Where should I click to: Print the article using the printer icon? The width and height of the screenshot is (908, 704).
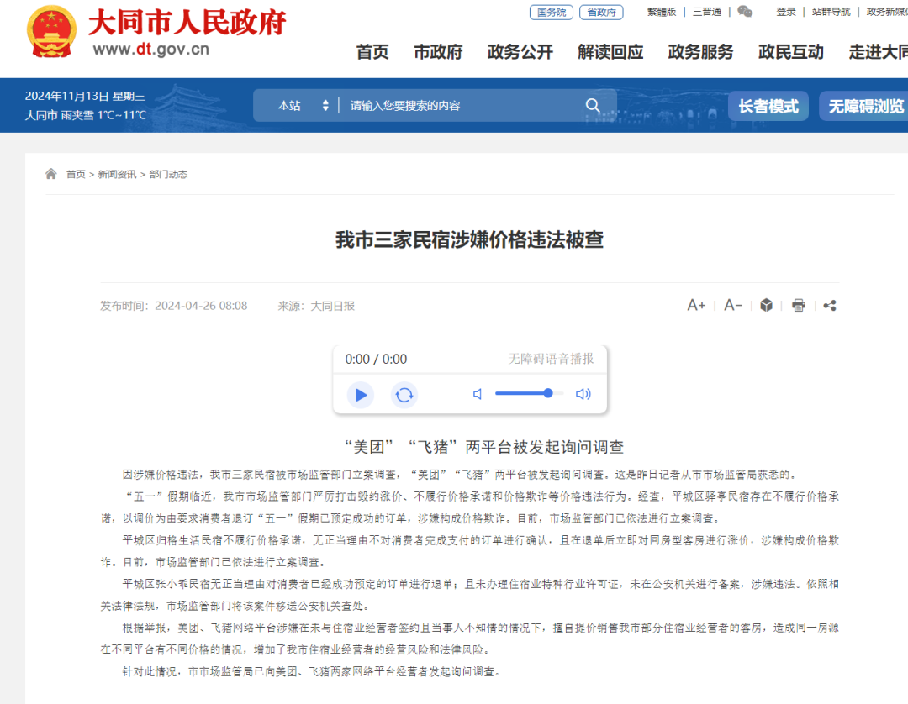(x=798, y=305)
